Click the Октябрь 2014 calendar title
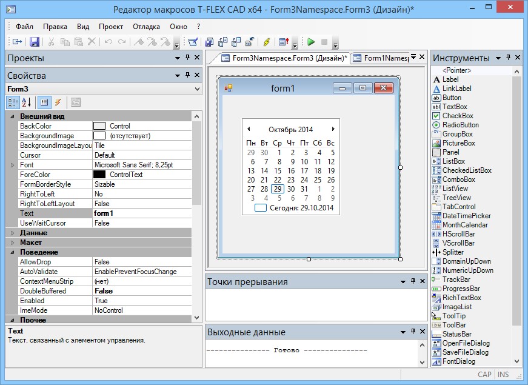528x385 pixels. [x=290, y=129]
